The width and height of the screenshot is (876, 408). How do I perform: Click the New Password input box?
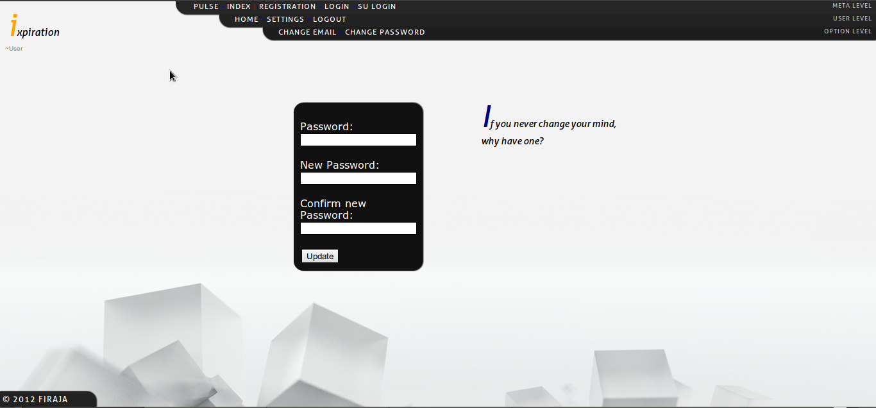click(358, 178)
